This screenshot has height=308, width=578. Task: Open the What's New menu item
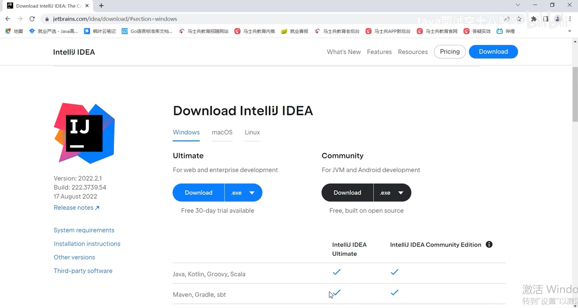click(344, 52)
